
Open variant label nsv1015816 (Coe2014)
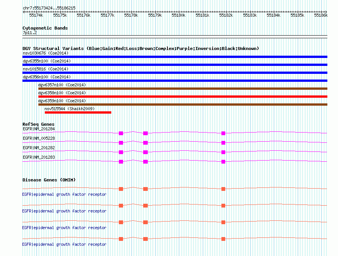coord(46,69)
